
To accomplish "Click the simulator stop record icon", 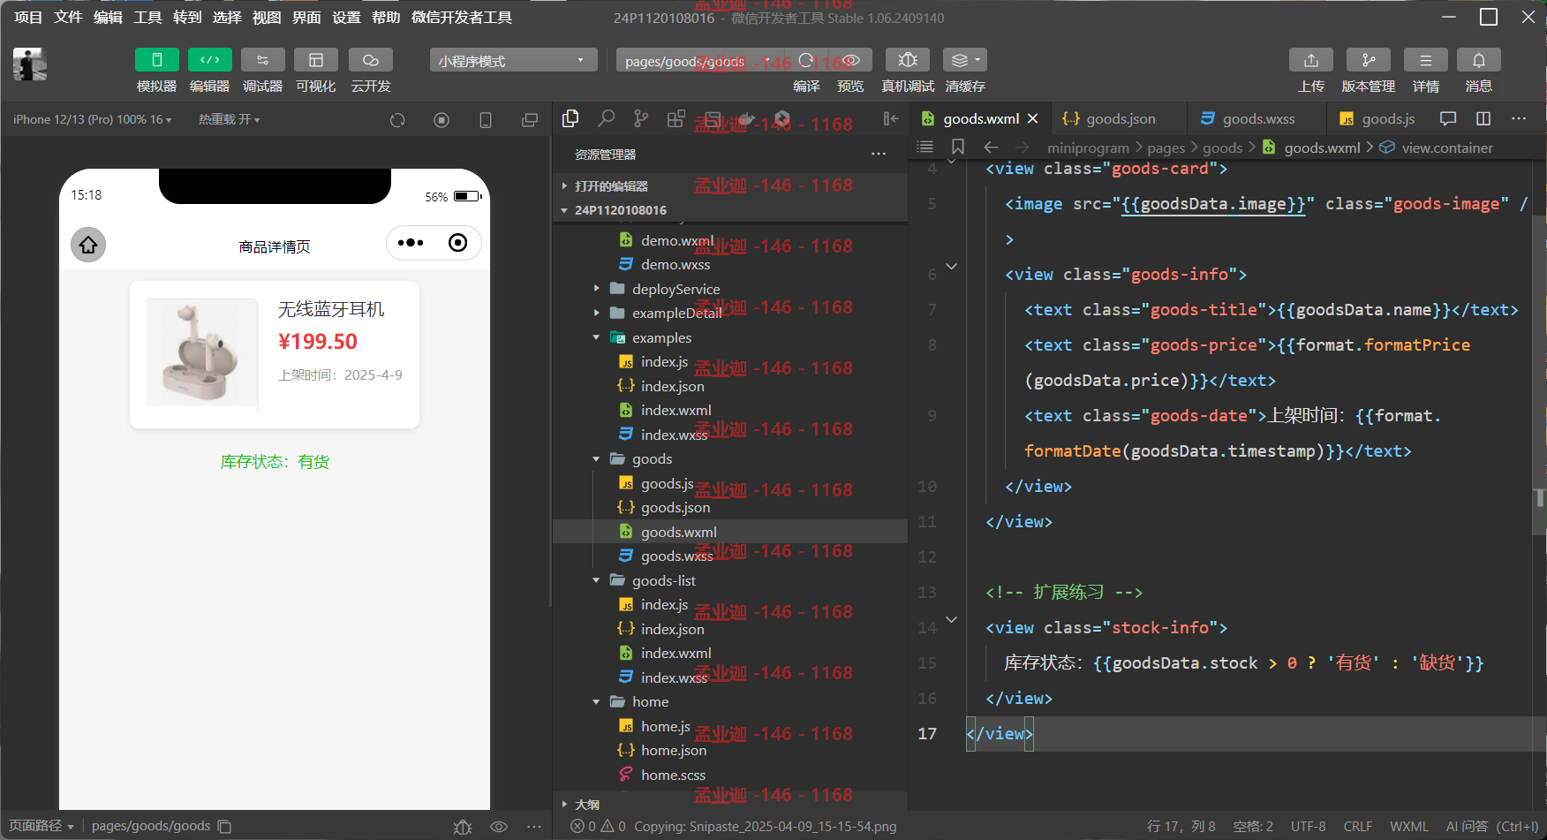I will [441, 120].
